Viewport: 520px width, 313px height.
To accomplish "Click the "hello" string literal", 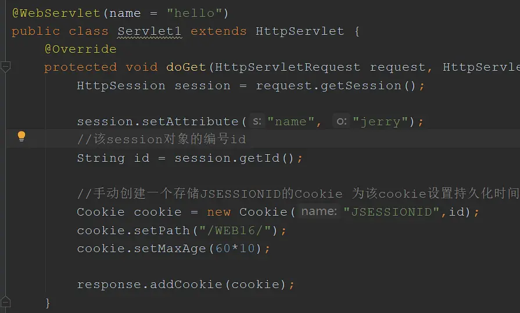I will [x=195, y=13].
